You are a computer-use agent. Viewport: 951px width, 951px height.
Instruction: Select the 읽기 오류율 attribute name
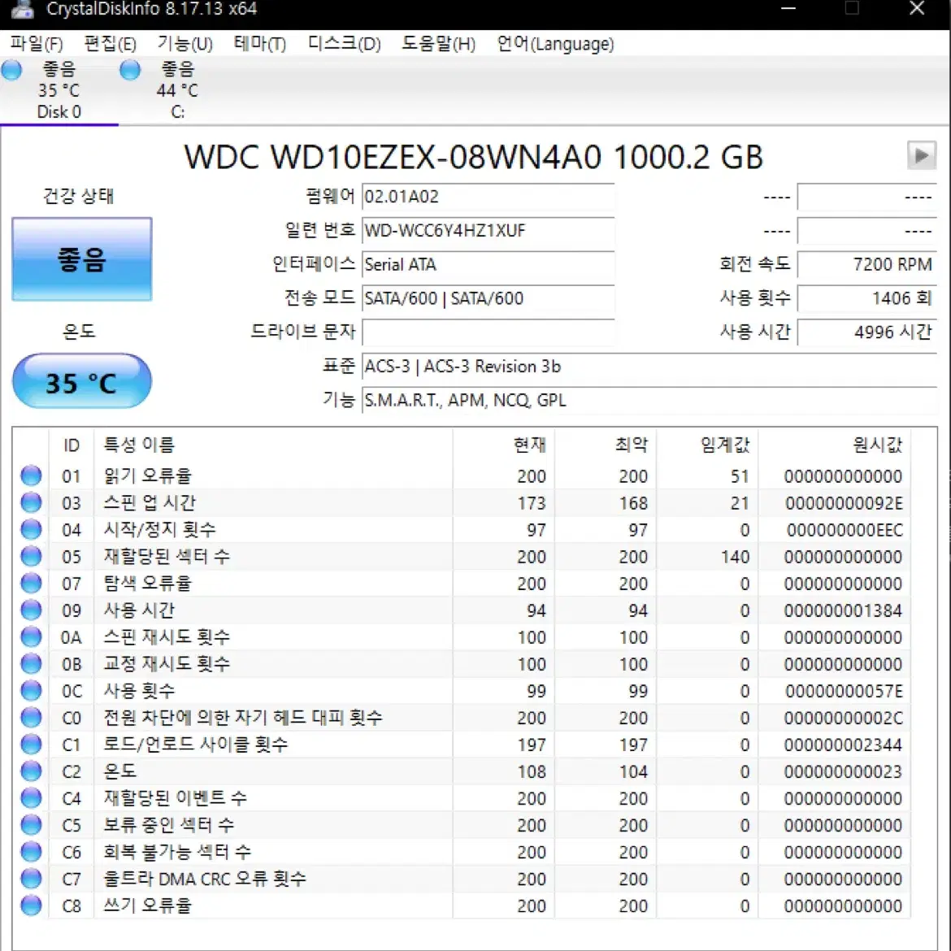[x=147, y=476]
